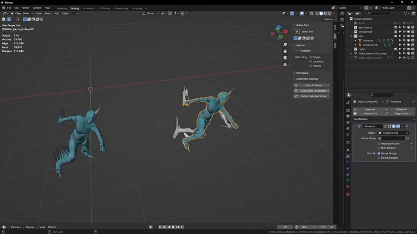The height and width of the screenshot is (234, 417).
Task: Select the Move tool in the viewport toolbar
Action: tap(297, 32)
